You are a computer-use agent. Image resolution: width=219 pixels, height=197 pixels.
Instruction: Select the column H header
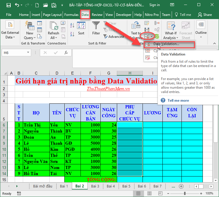coord(130,73)
